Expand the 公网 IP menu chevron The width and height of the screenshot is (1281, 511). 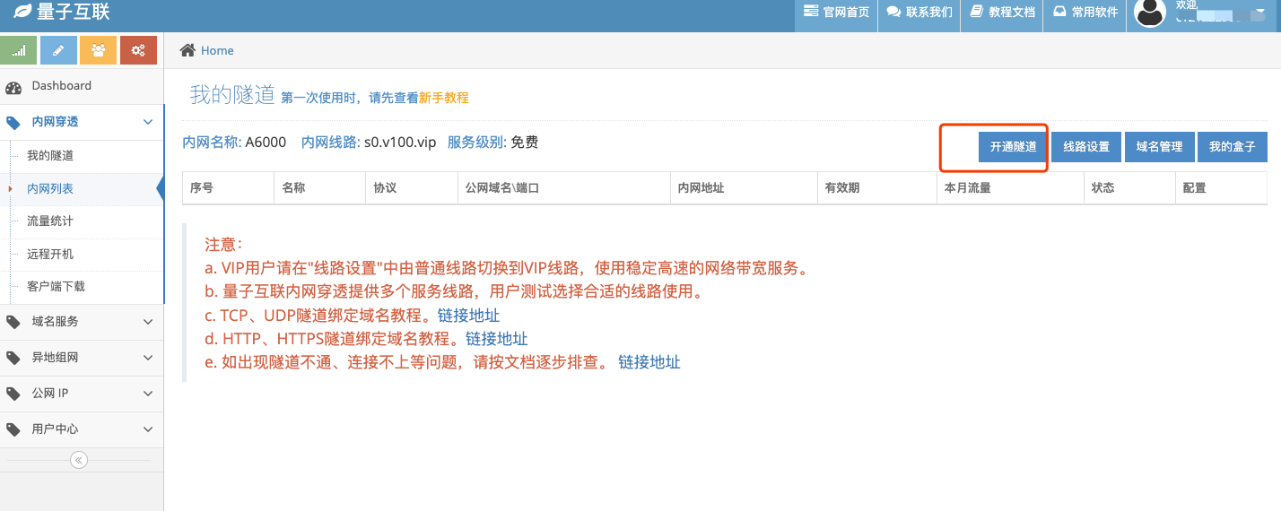(149, 393)
